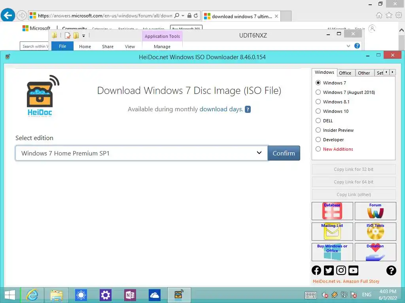Open the Share ribbon tab
The height and width of the screenshot is (303, 405).
pyautogui.click(x=108, y=47)
